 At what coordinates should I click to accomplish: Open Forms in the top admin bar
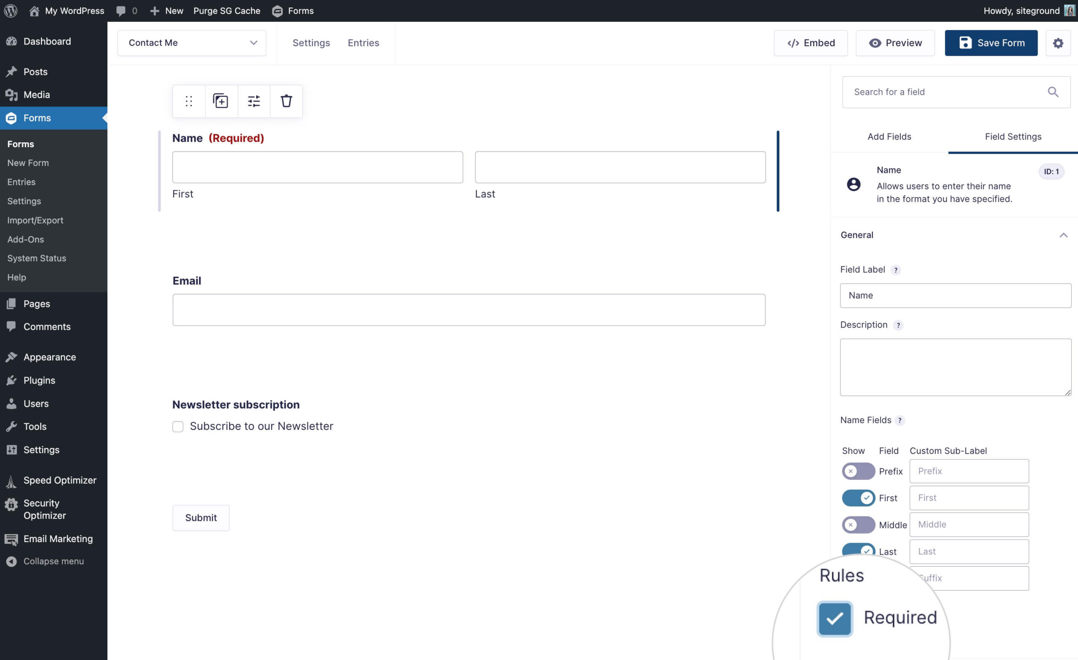293,11
